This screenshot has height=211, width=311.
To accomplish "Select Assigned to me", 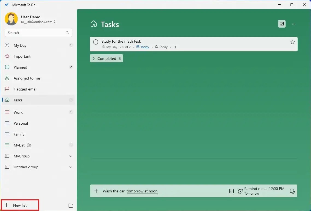I will tap(27, 78).
